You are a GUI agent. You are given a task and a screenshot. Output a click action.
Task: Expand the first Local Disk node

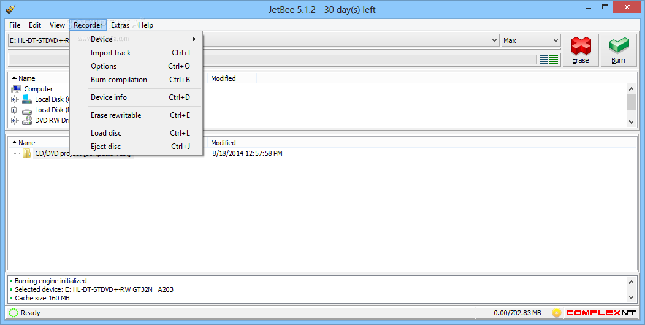pos(14,99)
